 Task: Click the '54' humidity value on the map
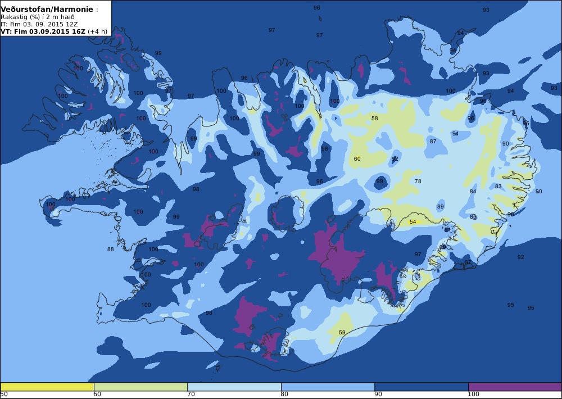pos(413,222)
